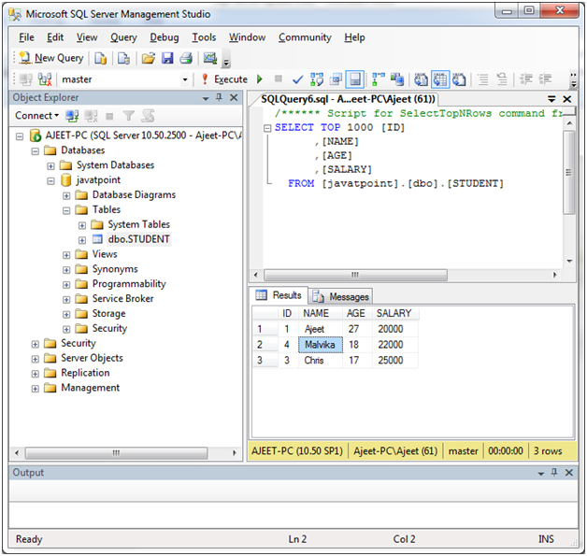Expand the Database Diagrams folder
The image size is (587, 556).
(66, 195)
